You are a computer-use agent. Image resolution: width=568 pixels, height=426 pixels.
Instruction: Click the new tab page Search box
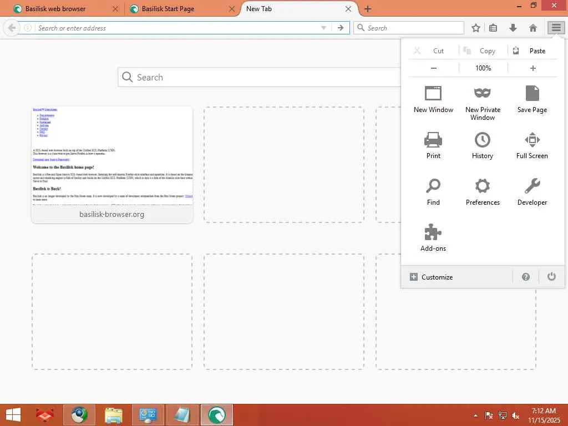click(x=259, y=77)
